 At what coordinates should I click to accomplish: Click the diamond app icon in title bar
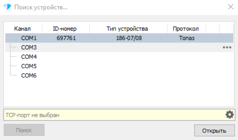click(x=7, y=7)
